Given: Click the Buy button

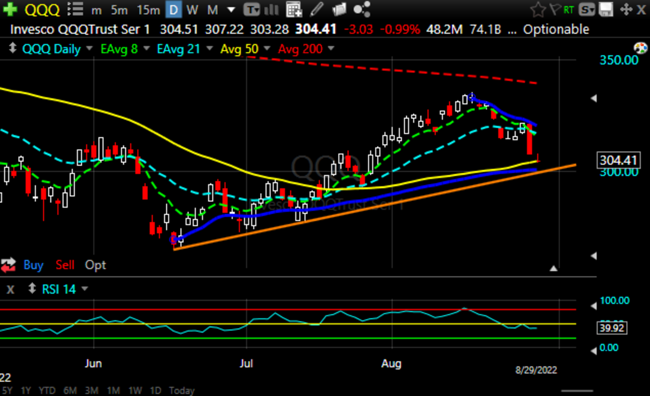Looking at the screenshot, I should tap(34, 265).
